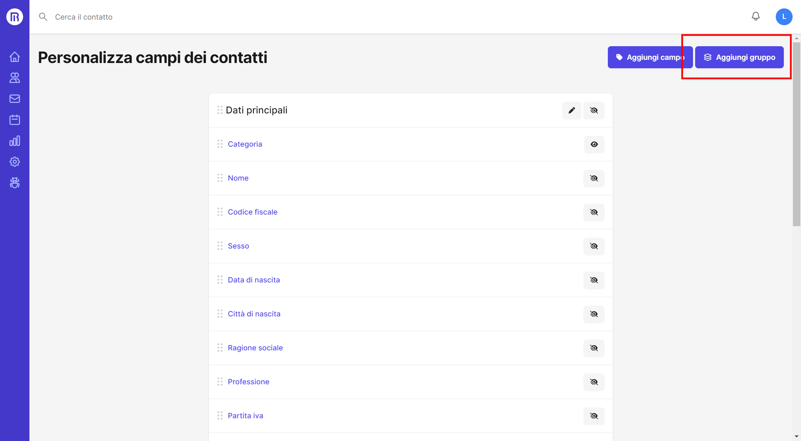Toggle visibility of the Categoria field
Screen dimensions: 801x441
[594, 144]
